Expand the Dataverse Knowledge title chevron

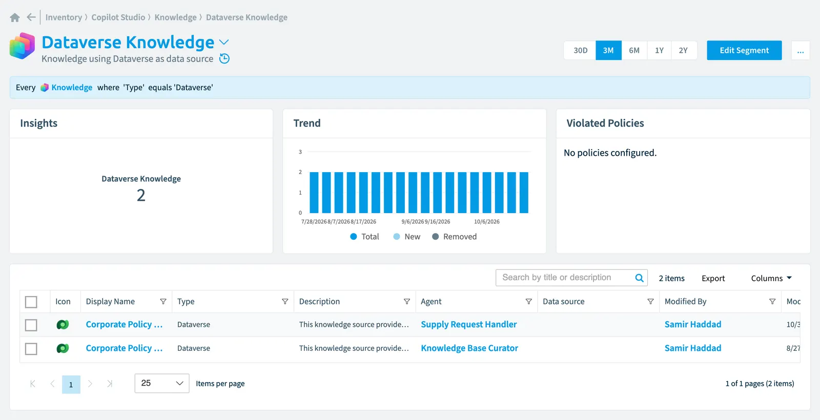[x=224, y=42]
